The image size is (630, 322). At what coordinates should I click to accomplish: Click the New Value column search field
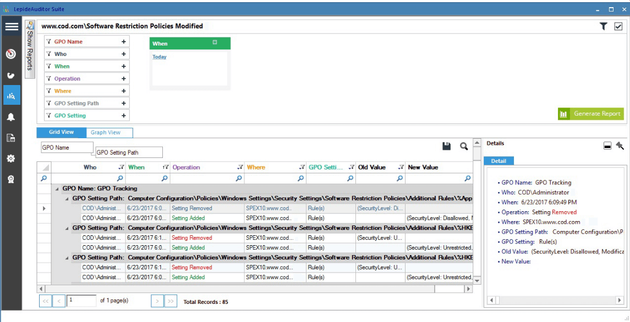439,179
